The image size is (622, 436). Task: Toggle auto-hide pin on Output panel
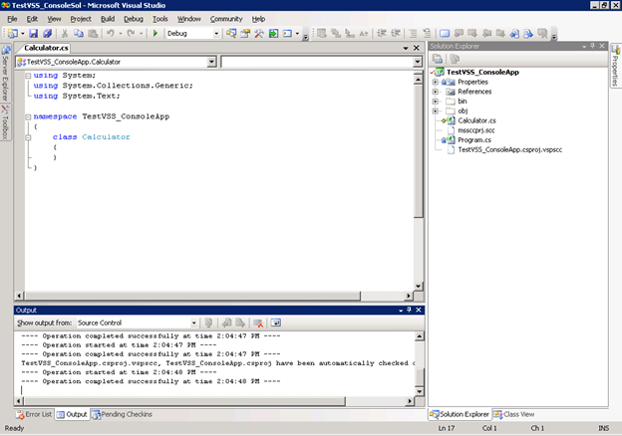point(409,310)
